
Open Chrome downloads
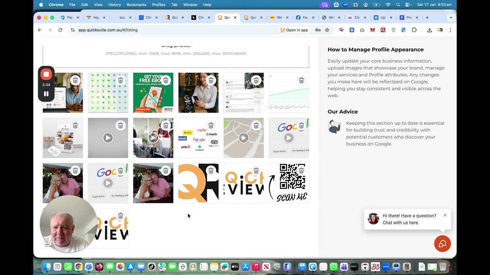coord(430,30)
